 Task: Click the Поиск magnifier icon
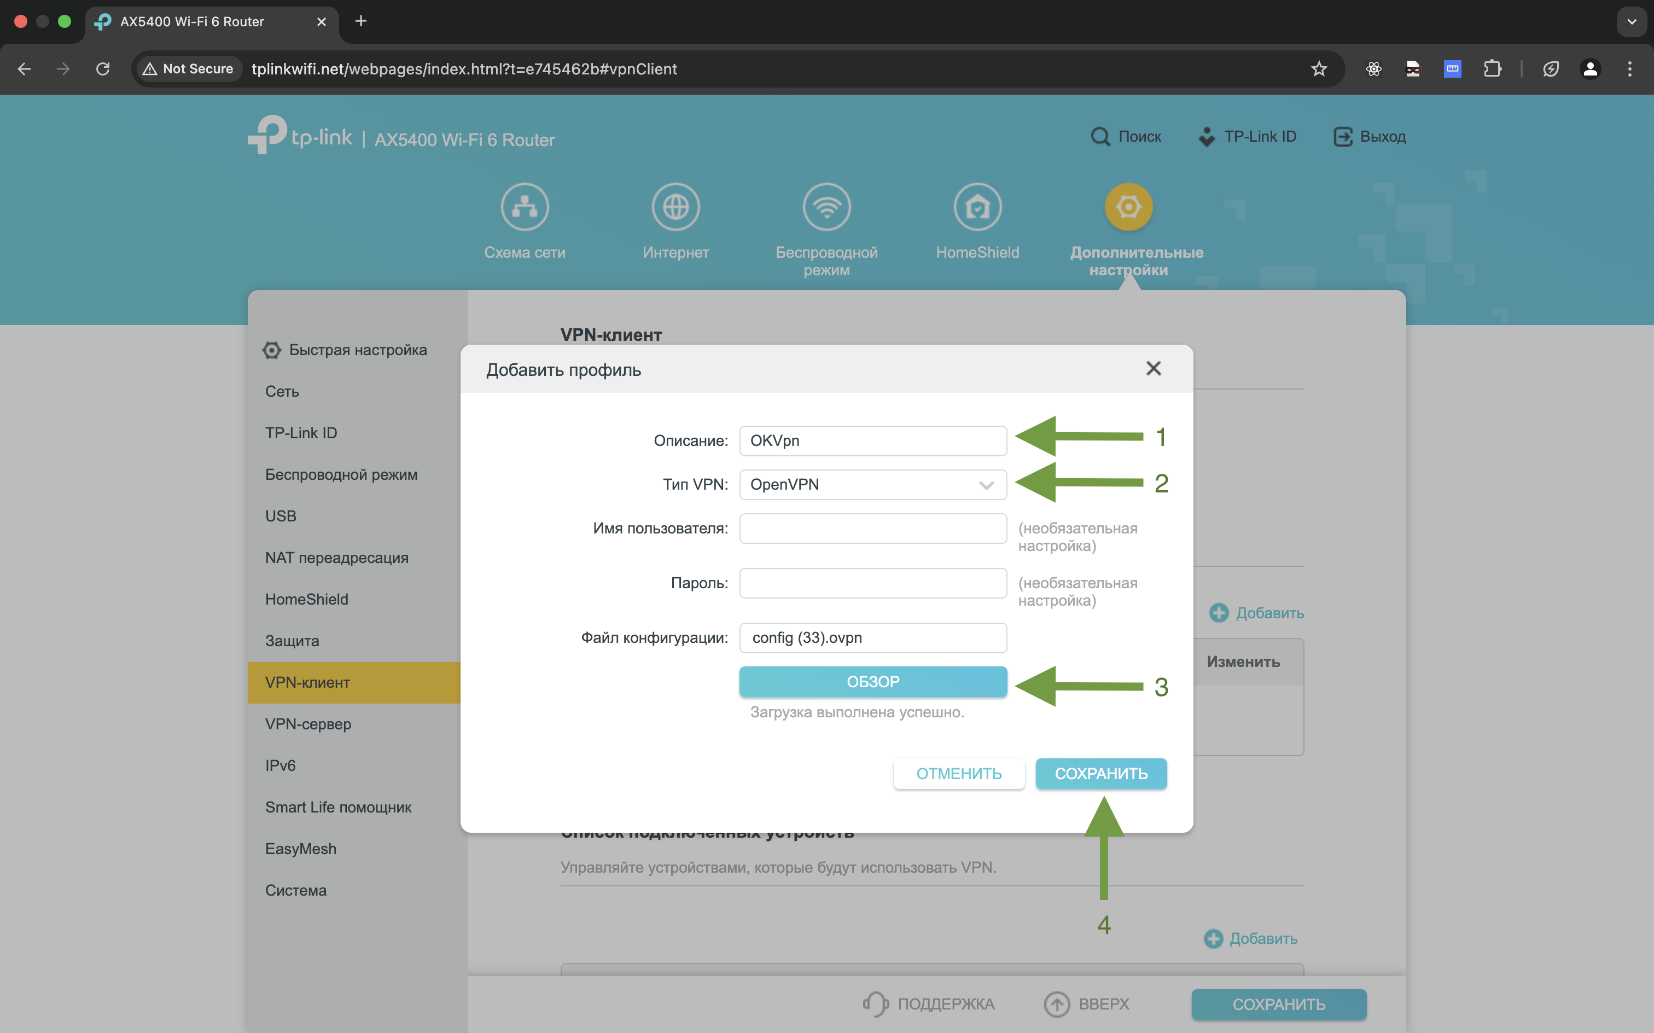pos(1100,137)
